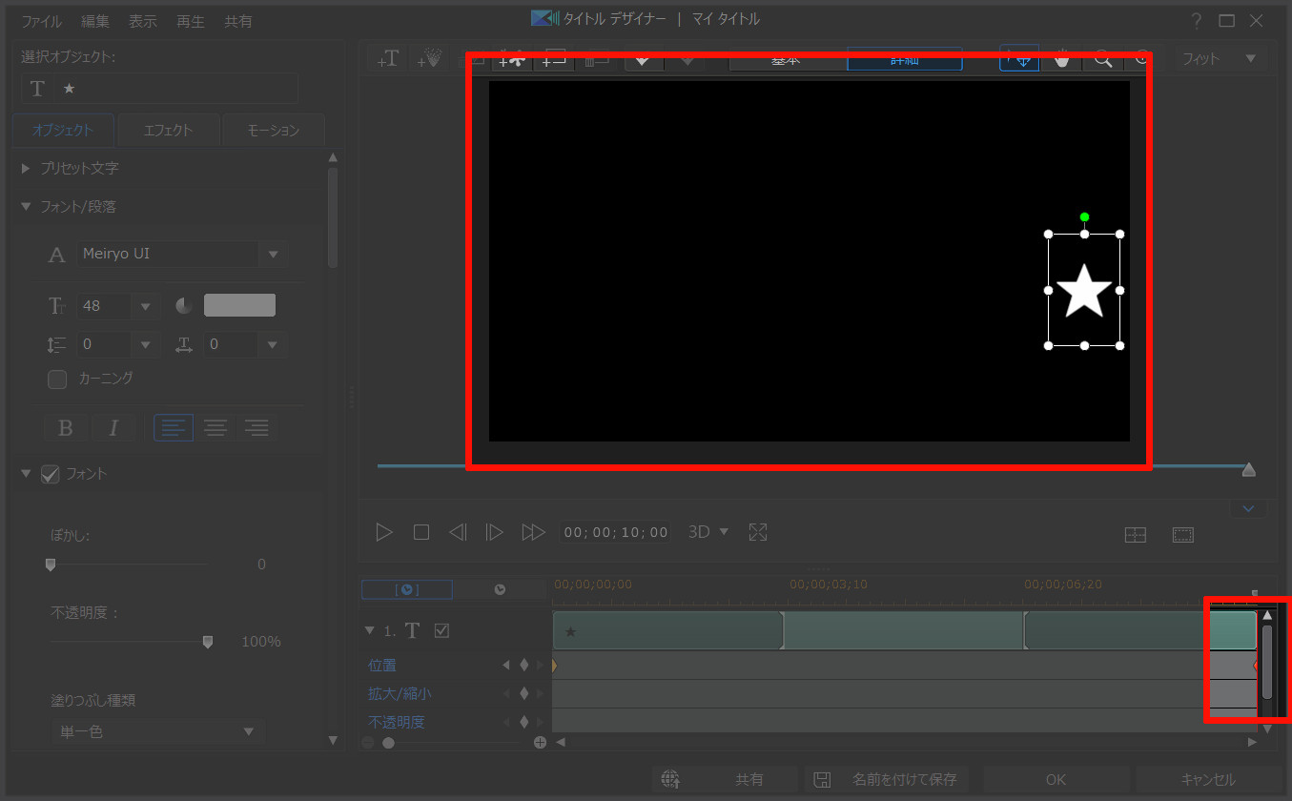This screenshot has width=1292, height=801.
Task: Advance to the next frame
Action: click(494, 532)
